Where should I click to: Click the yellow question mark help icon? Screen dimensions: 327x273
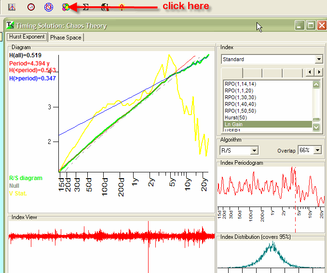point(122,7)
